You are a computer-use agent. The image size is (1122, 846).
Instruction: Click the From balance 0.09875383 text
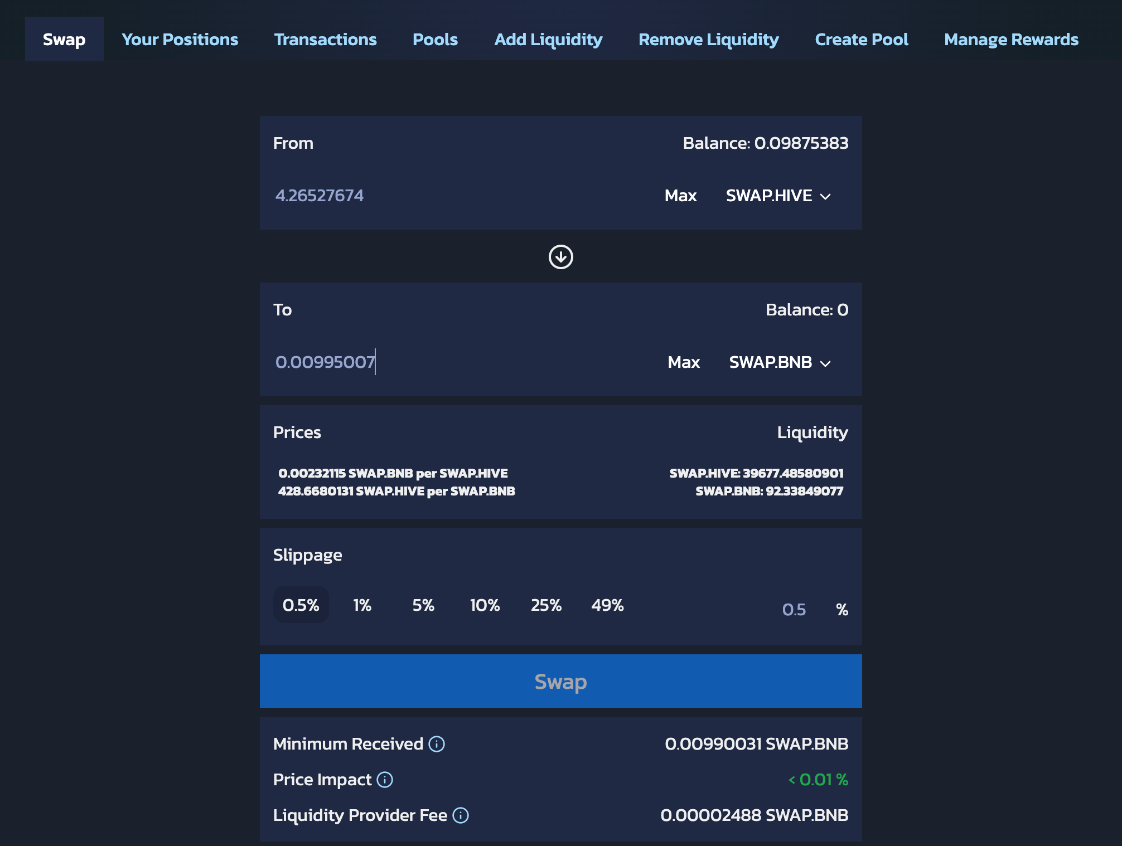[765, 143]
